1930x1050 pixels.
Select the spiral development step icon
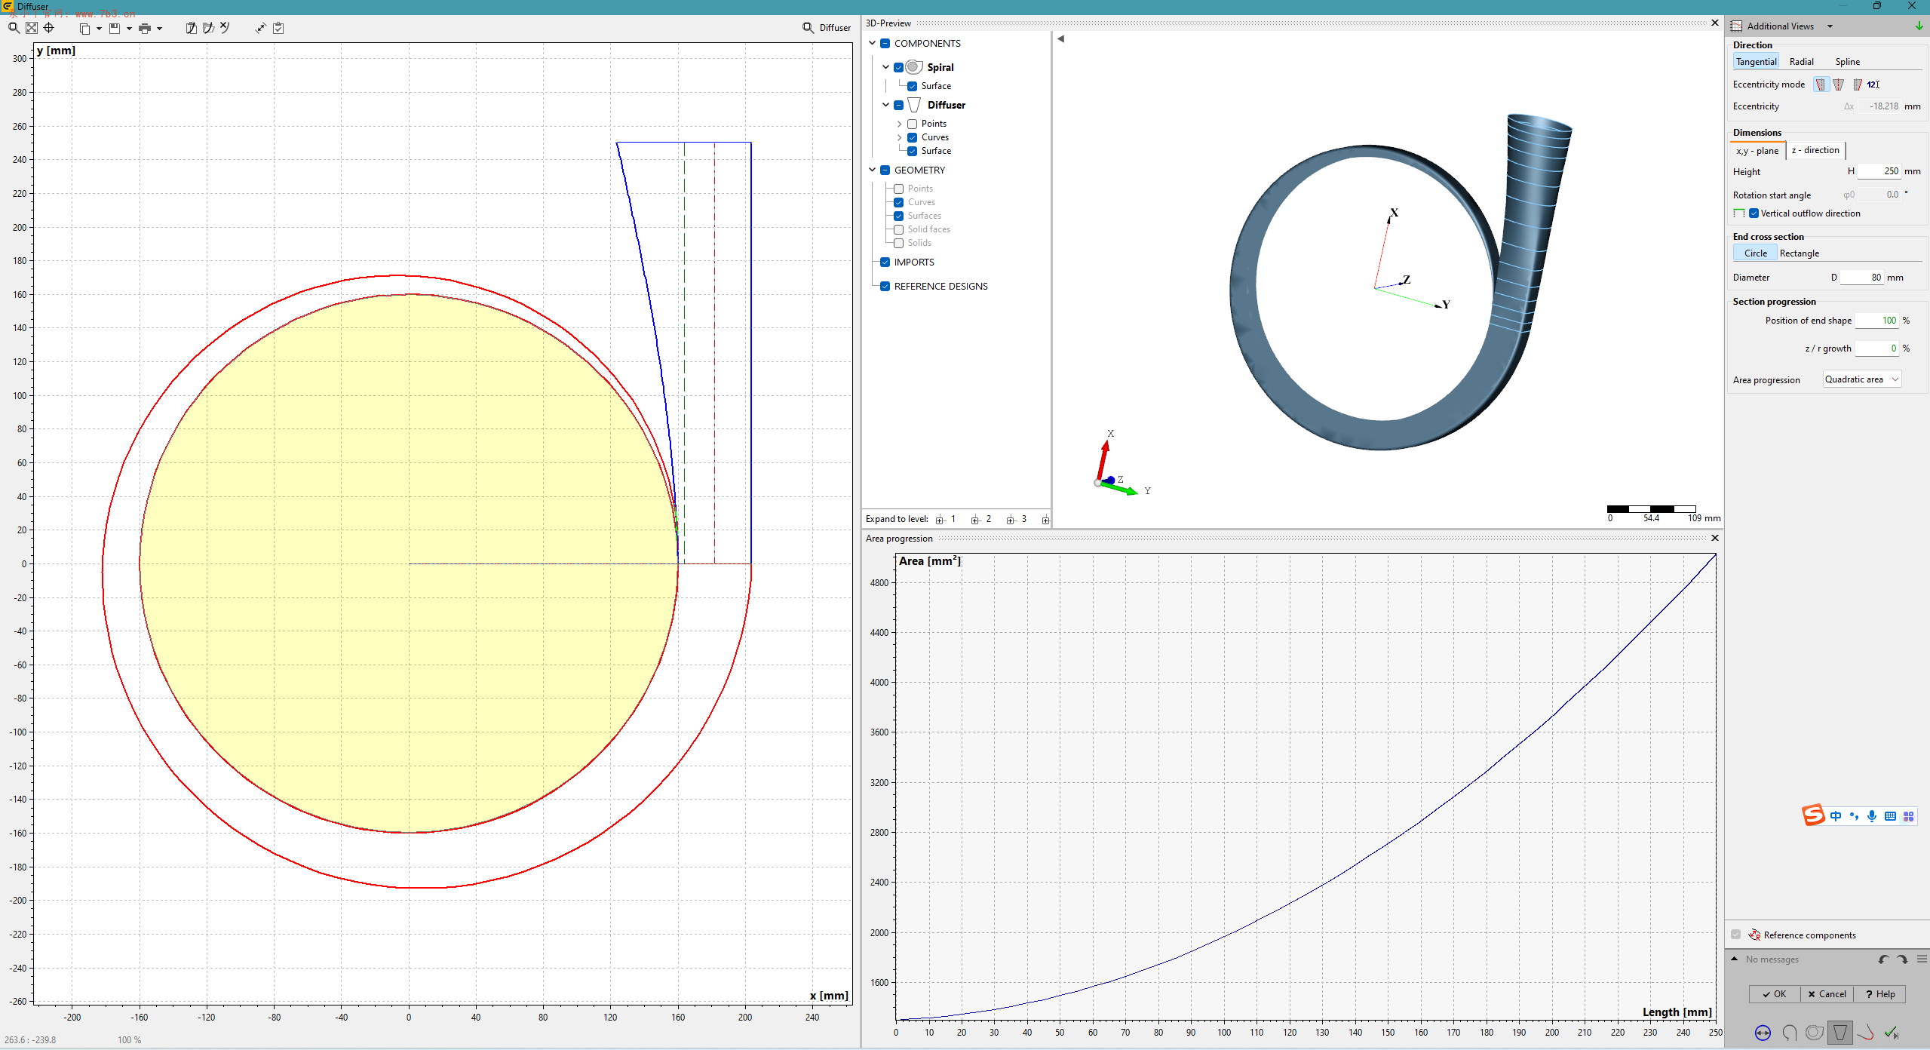1815,1033
